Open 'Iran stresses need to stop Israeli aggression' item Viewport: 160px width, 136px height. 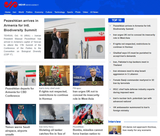(x=129, y=73)
